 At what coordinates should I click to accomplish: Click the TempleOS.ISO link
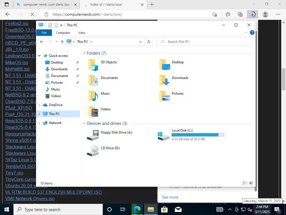[20, 166]
